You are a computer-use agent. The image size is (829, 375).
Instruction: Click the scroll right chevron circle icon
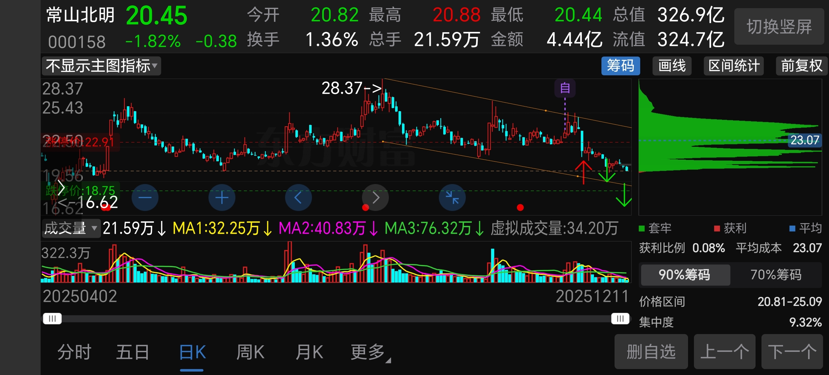click(x=375, y=197)
